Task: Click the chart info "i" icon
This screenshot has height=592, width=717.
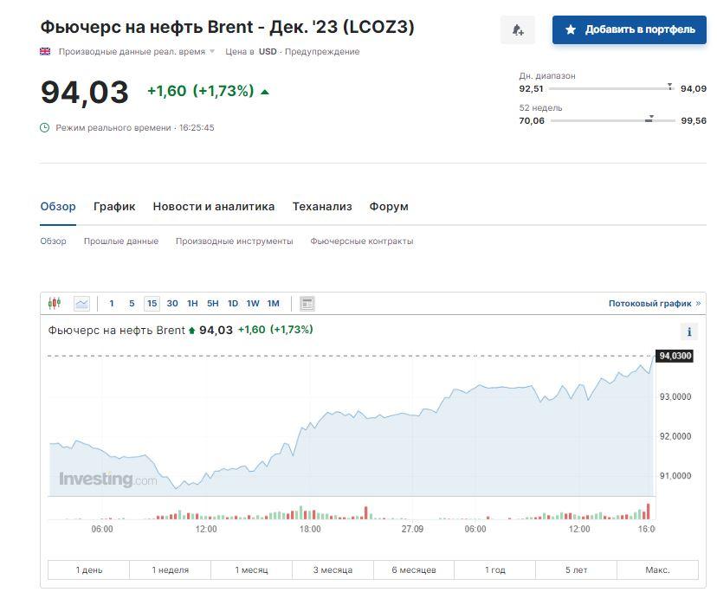Action: (x=690, y=331)
